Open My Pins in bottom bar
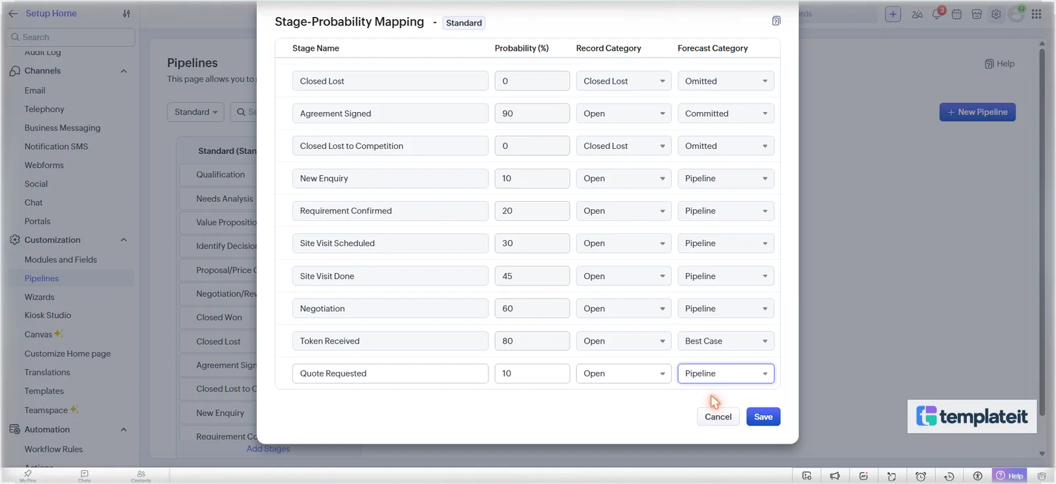Viewport: 1056px width, 484px height. click(28, 476)
